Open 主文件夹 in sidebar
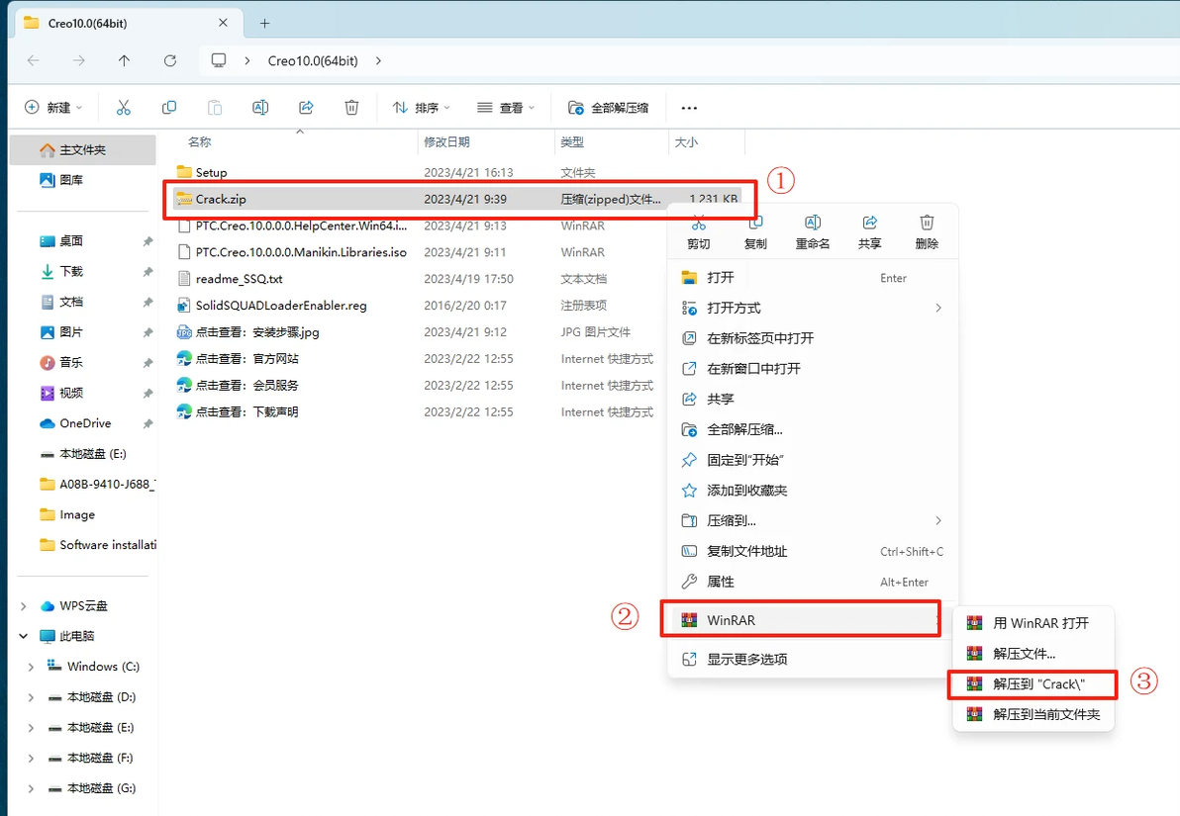 (x=83, y=149)
